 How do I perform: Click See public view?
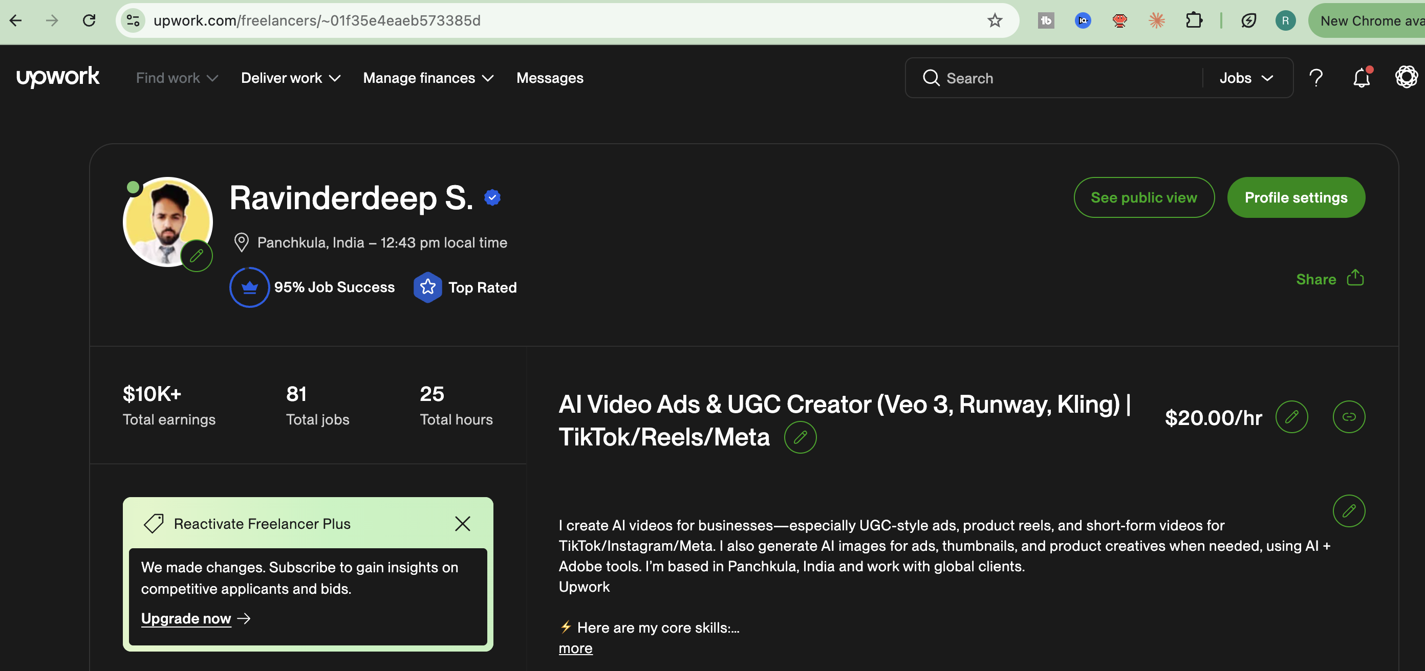pyautogui.click(x=1143, y=197)
